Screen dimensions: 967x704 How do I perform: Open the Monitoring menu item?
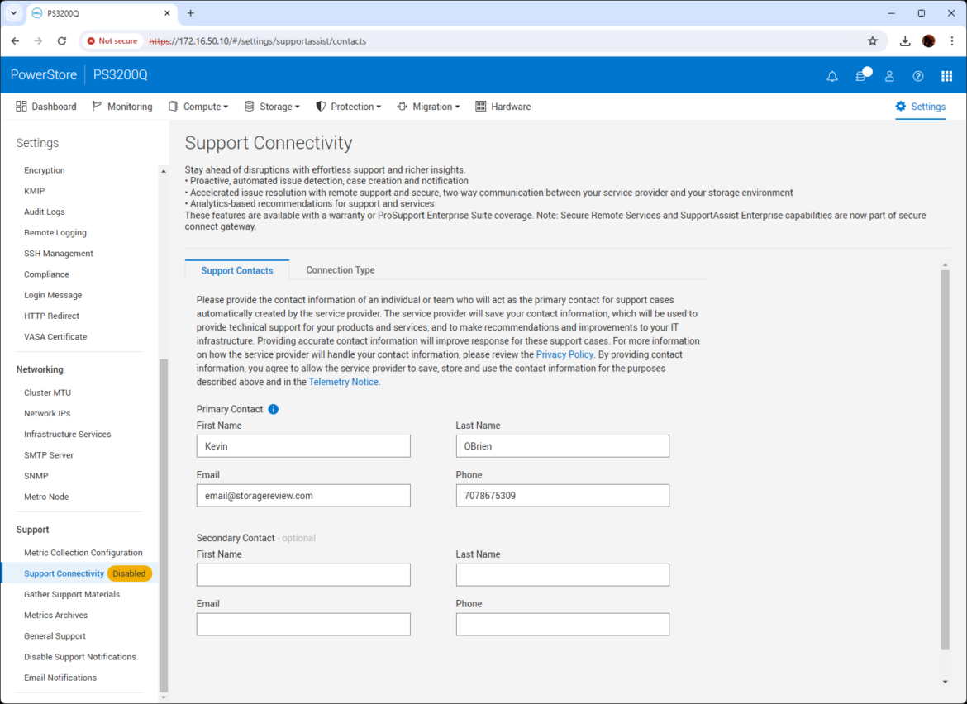pyautogui.click(x=122, y=107)
